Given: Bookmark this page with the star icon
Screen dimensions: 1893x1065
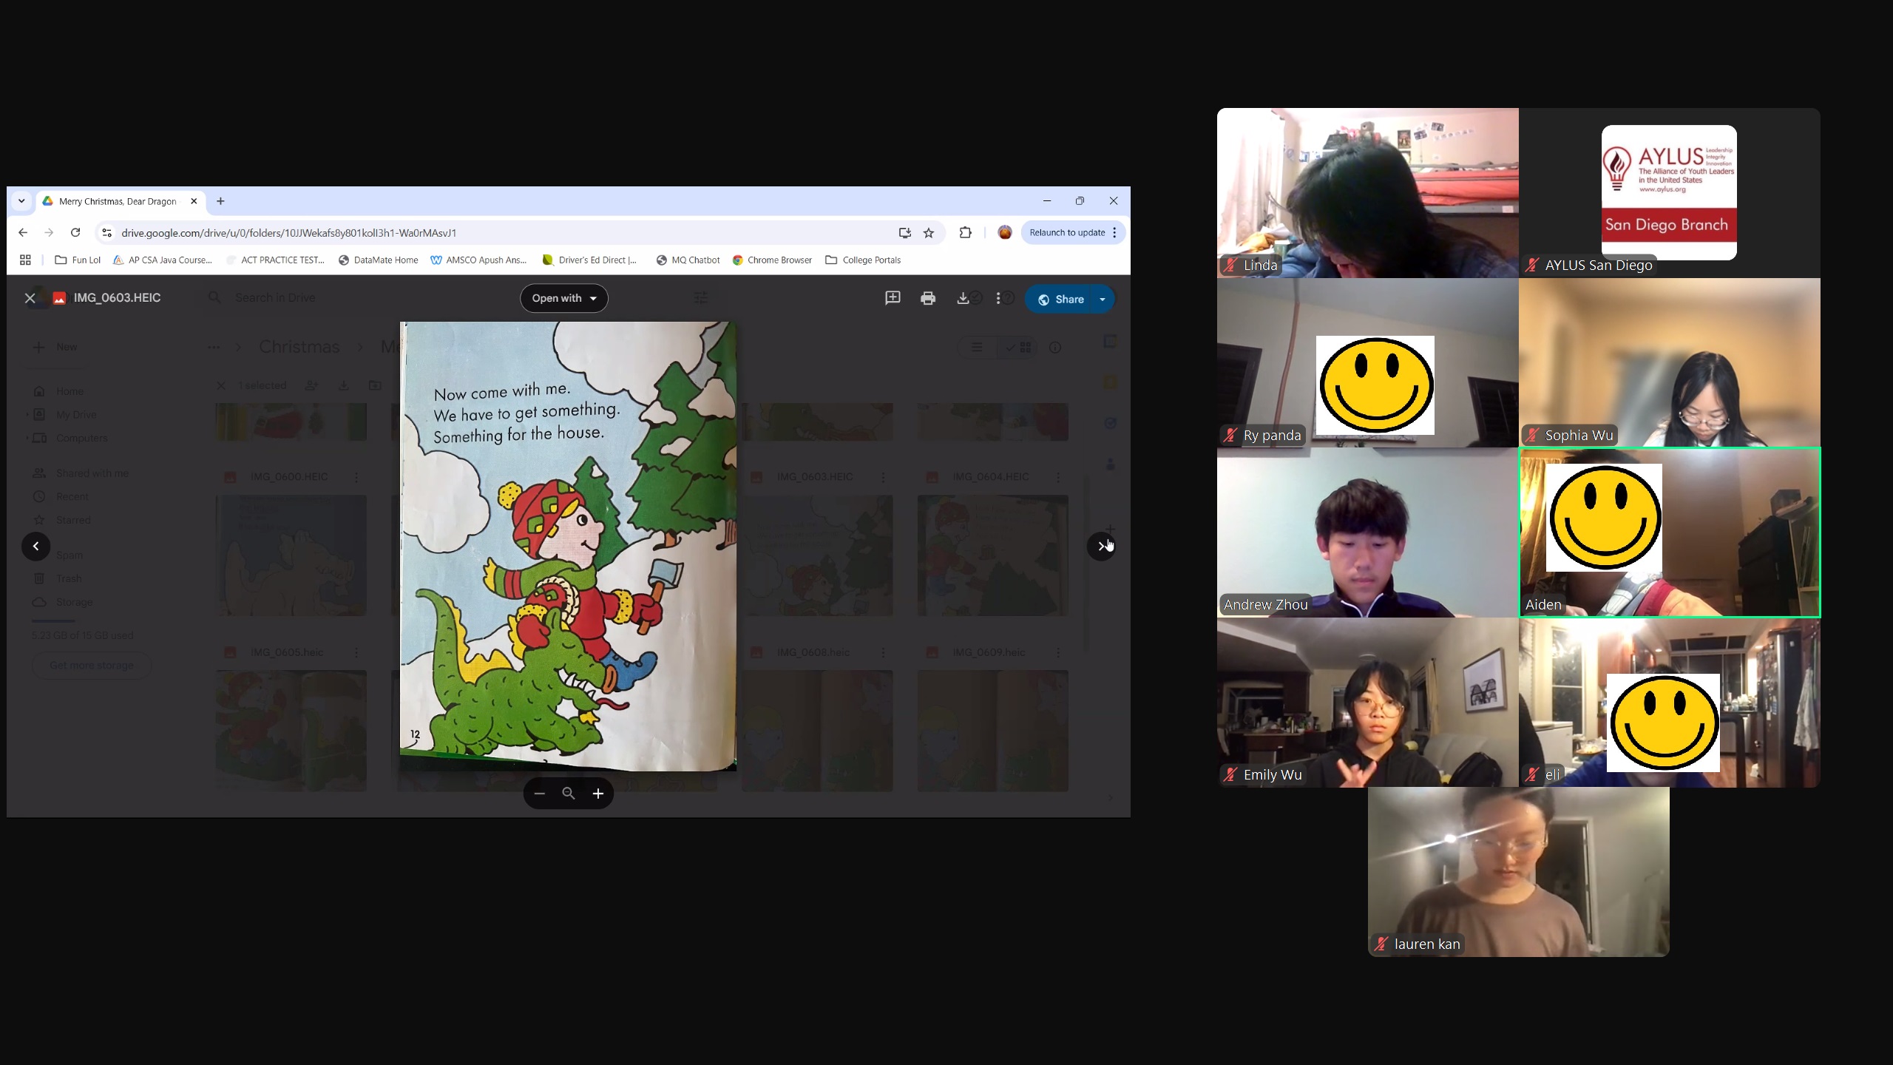Looking at the screenshot, I should [929, 233].
